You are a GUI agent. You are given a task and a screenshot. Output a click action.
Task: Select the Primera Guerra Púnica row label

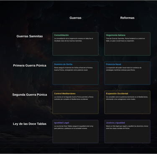pos(30,66)
